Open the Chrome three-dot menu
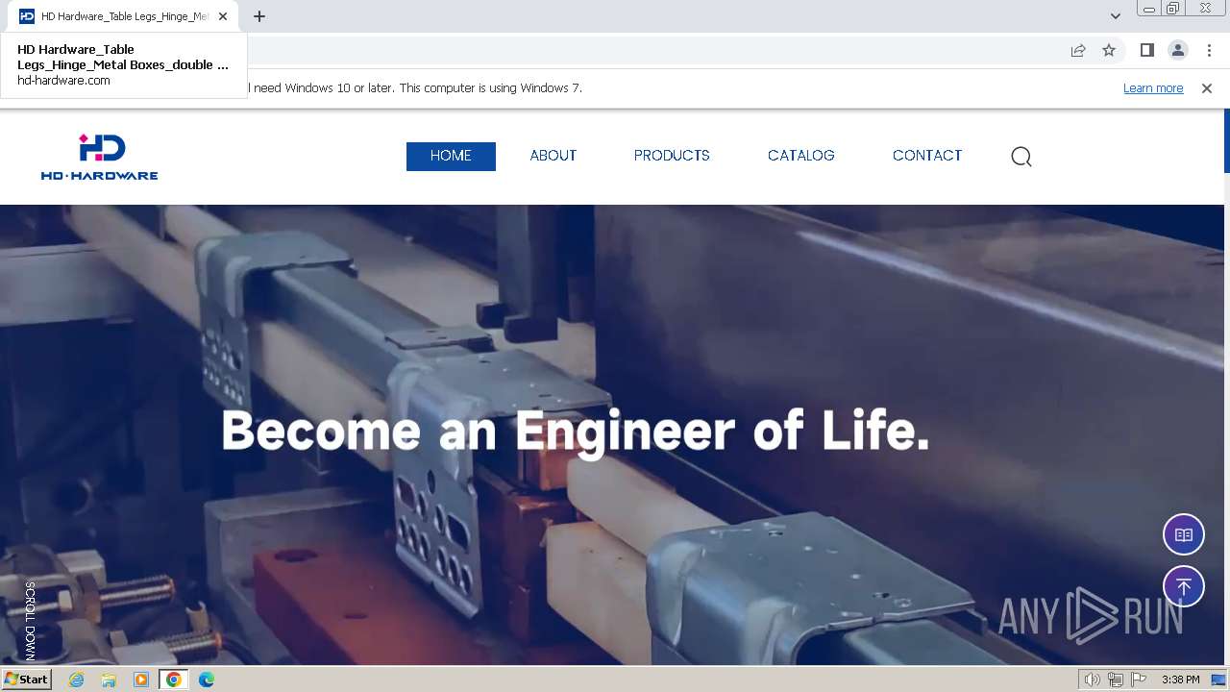 (x=1209, y=50)
